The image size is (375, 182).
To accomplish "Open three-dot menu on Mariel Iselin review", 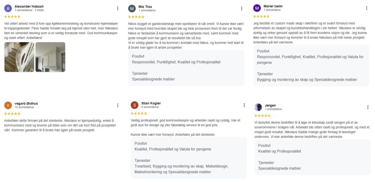I will pyautogui.click(x=367, y=8).
